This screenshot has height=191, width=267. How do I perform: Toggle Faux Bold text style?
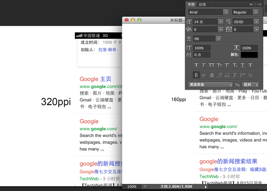coord(196,65)
